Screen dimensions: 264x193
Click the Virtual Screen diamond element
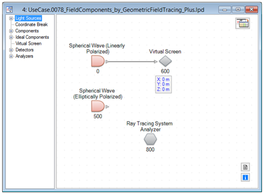(x=165, y=61)
